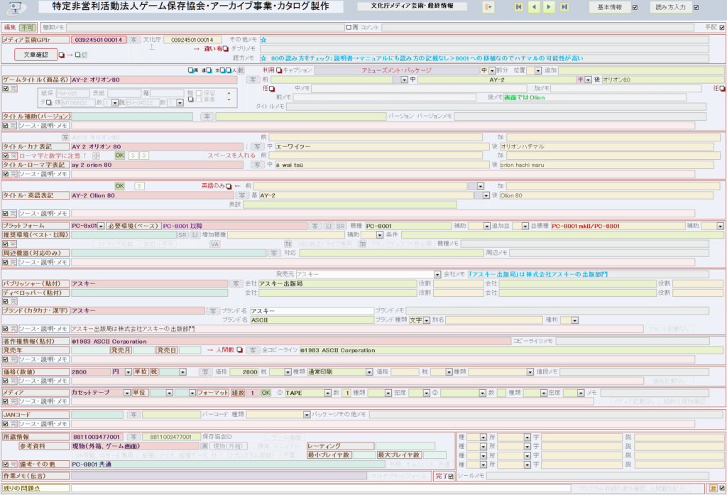Viewport: 727px width, 495px height.
Task: Toggle the 再 checkbox beside コメント
Action: coord(349,28)
